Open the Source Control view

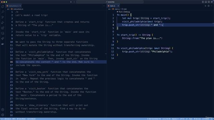(3, 17)
